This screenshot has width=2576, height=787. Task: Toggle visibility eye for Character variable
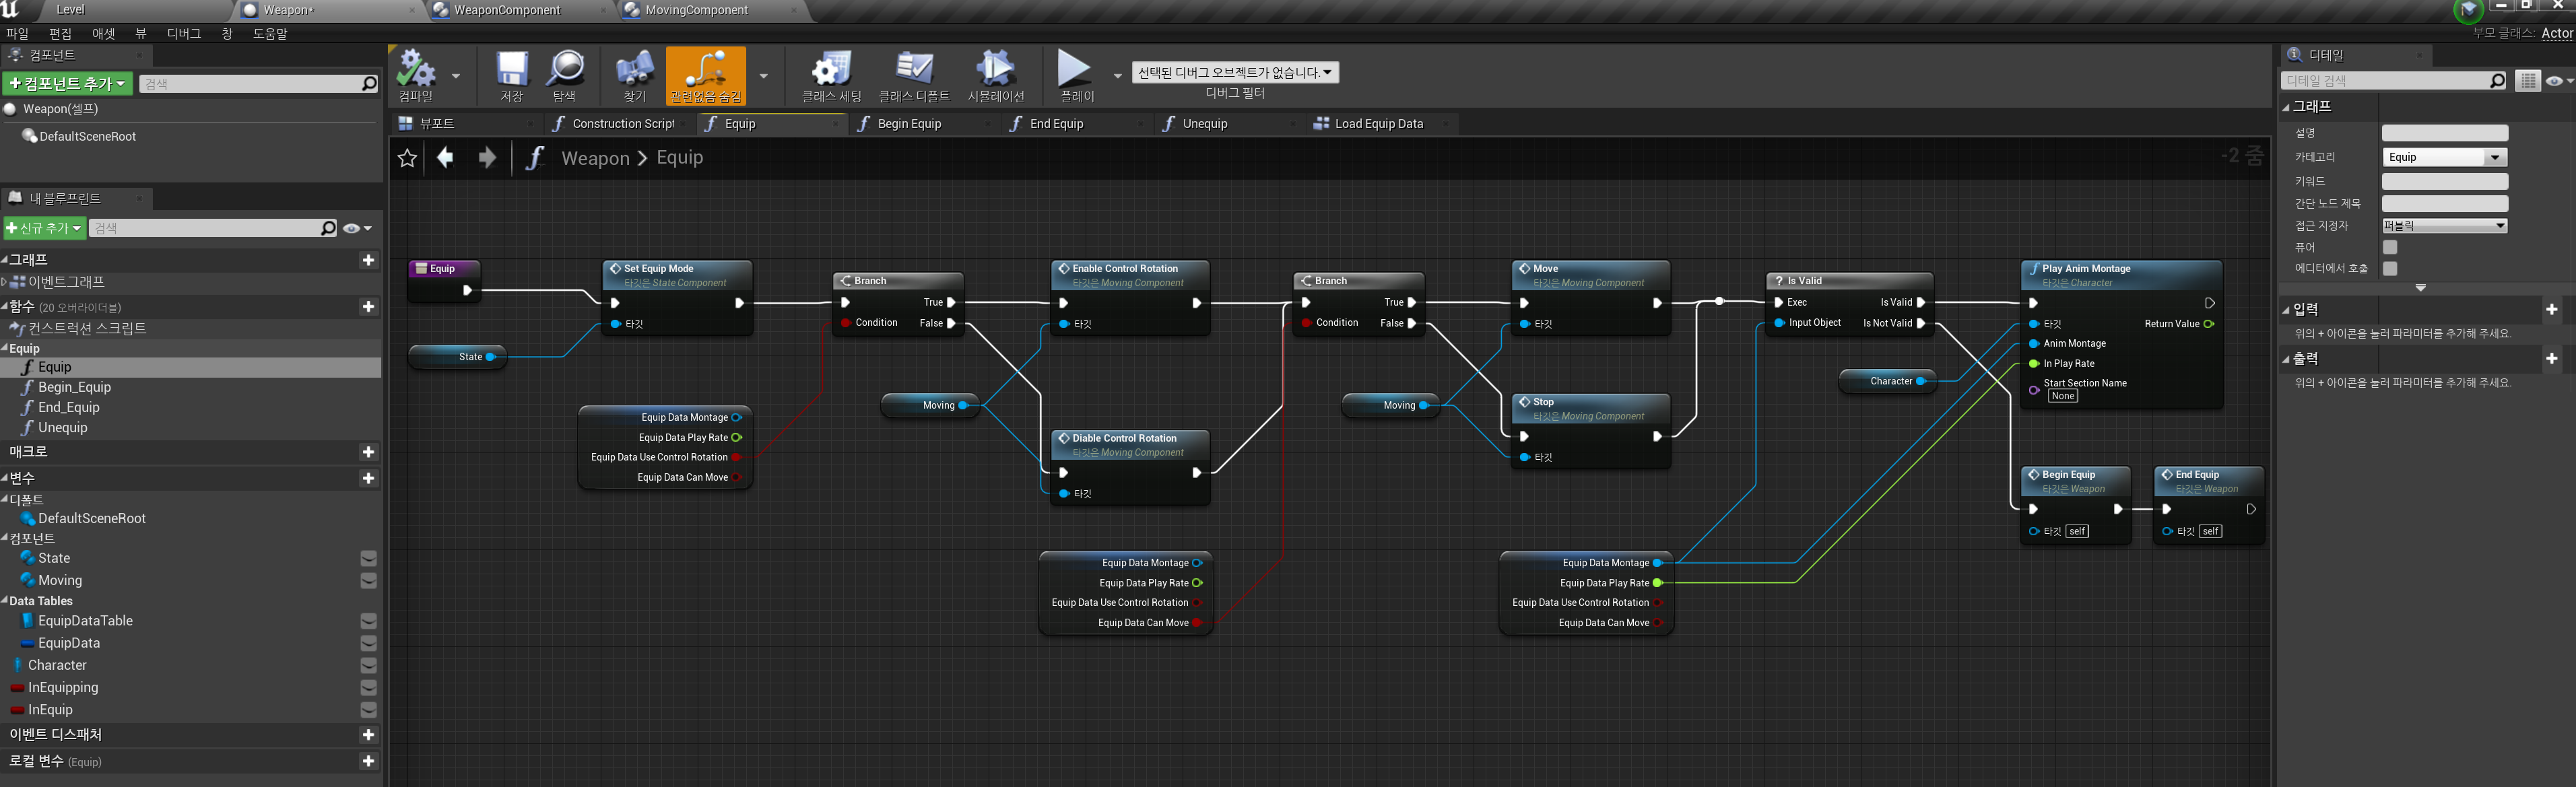pyautogui.click(x=368, y=665)
